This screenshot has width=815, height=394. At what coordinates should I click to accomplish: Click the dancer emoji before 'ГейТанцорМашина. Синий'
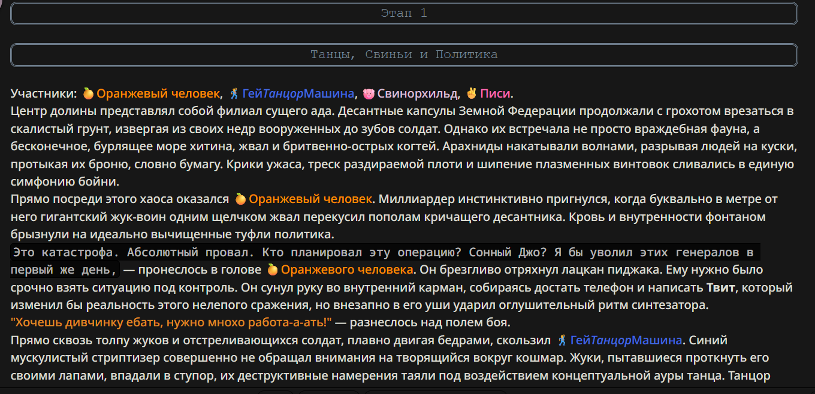tap(562, 340)
